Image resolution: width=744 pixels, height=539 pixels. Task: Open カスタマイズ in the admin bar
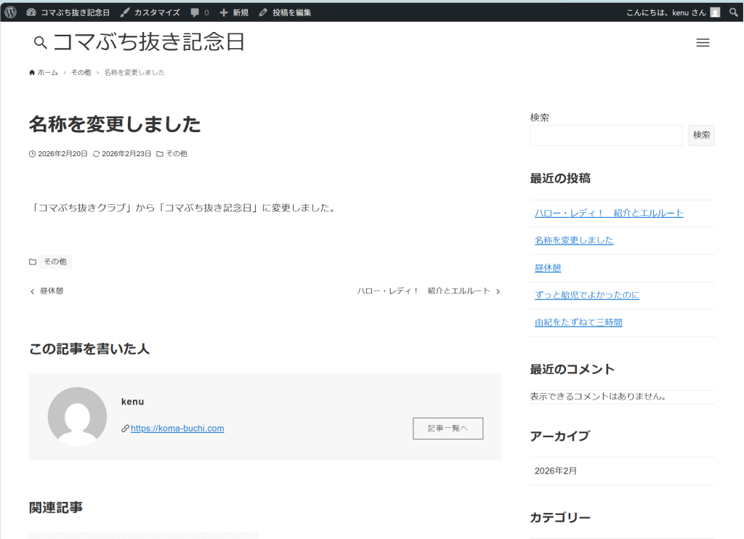pos(150,12)
